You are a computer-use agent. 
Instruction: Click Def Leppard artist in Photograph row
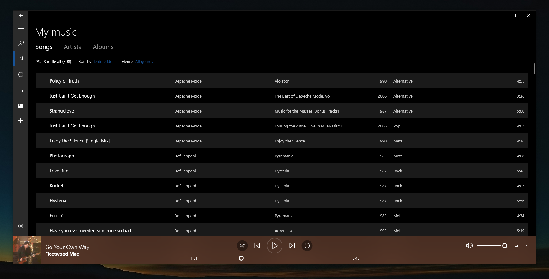(185, 156)
